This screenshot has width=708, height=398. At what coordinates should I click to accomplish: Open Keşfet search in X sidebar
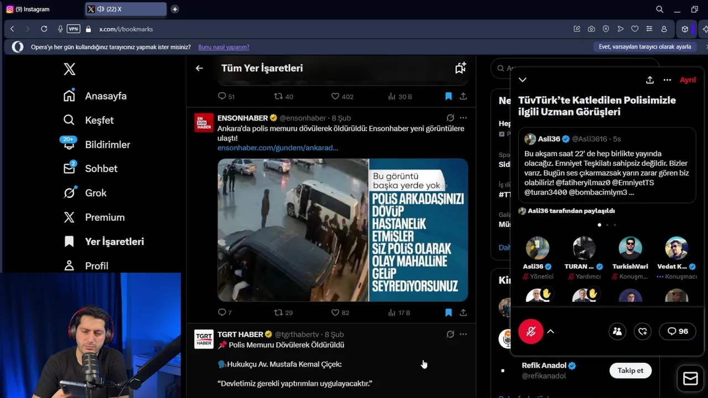[x=69, y=120]
